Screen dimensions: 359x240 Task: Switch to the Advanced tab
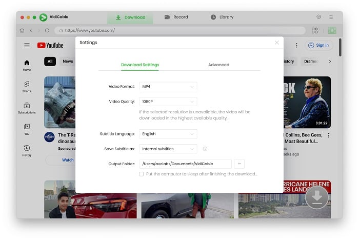[218, 65]
